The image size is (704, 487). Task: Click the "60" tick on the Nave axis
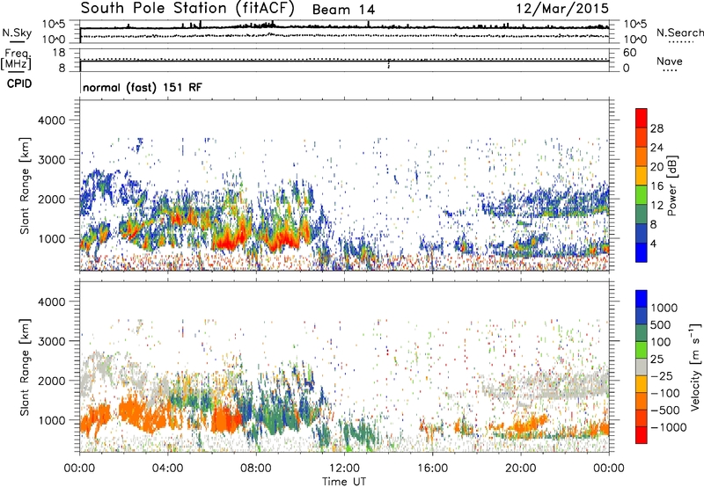click(629, 53)
